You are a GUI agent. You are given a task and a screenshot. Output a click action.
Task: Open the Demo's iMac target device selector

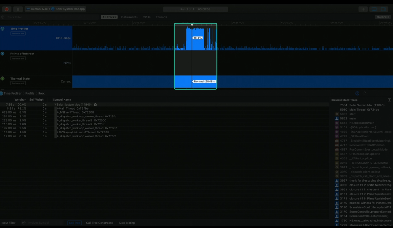[37, 9]
